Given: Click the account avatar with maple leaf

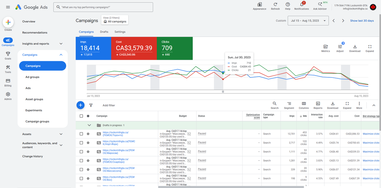Looking at the screenshot, I should tap(373, 7).
